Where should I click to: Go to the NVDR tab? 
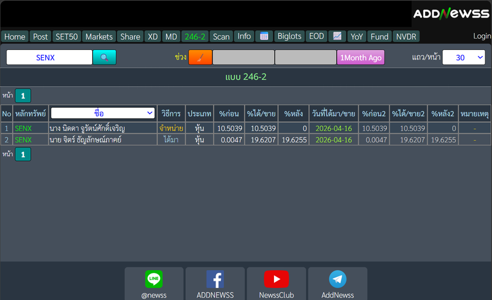click(x=406, y=36)
